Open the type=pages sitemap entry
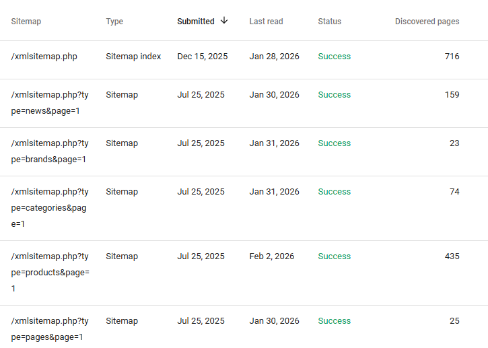This screenshot has height=348, width=488. [x=50, y=329]
